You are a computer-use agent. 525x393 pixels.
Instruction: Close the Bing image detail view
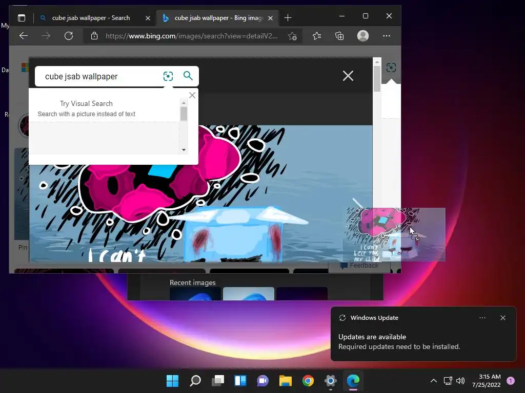coord(348,76)
